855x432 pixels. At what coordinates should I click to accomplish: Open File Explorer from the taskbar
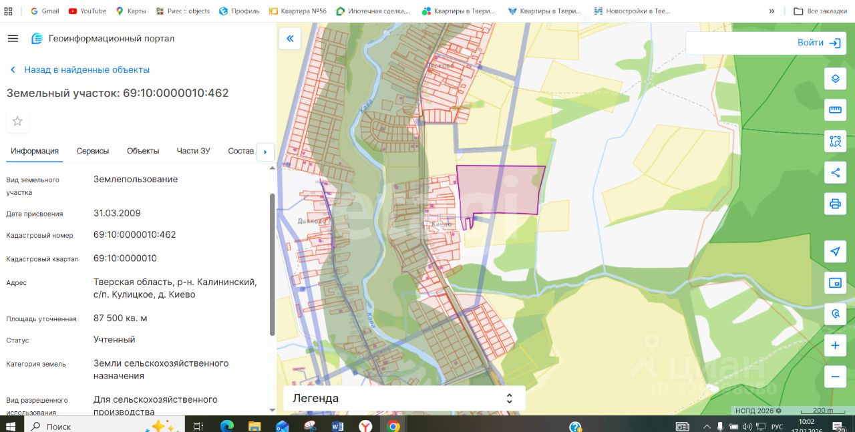[x=254, y=426]
